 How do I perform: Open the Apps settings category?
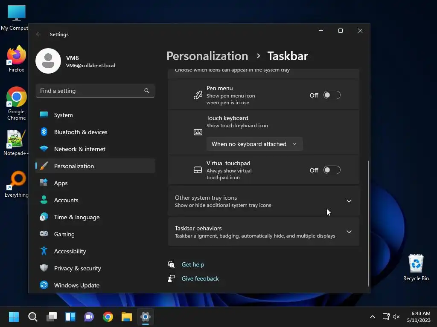(95, 183)
